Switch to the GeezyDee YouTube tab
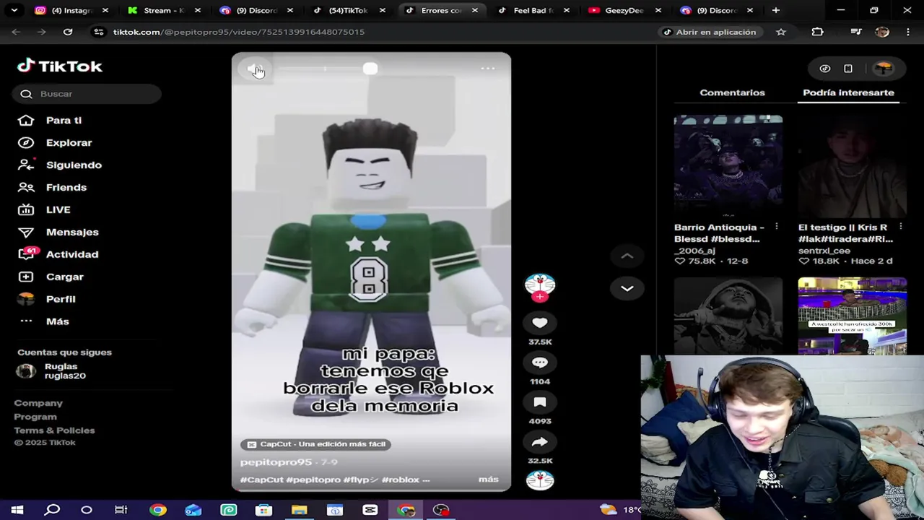 tap(626, 10)
